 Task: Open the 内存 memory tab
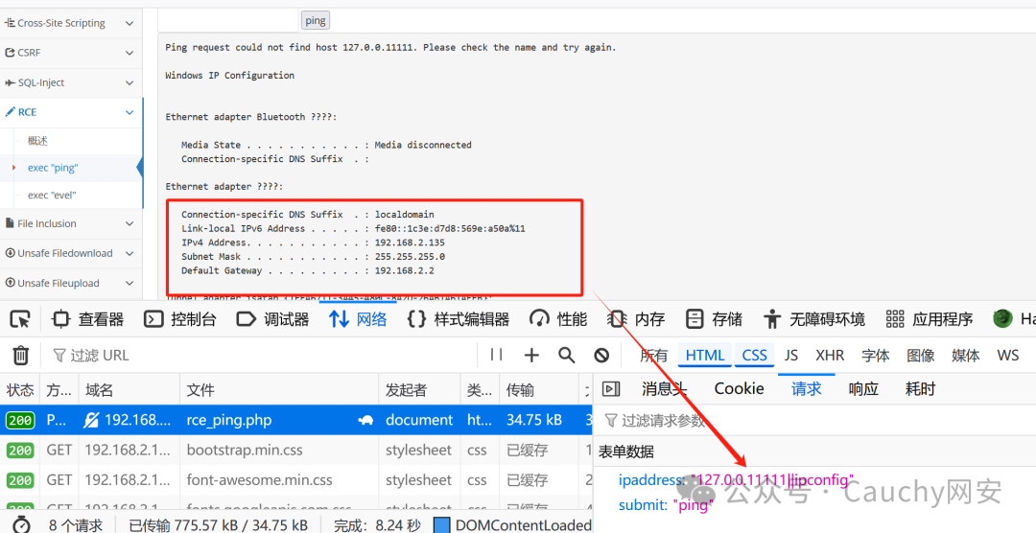(636, 319)
